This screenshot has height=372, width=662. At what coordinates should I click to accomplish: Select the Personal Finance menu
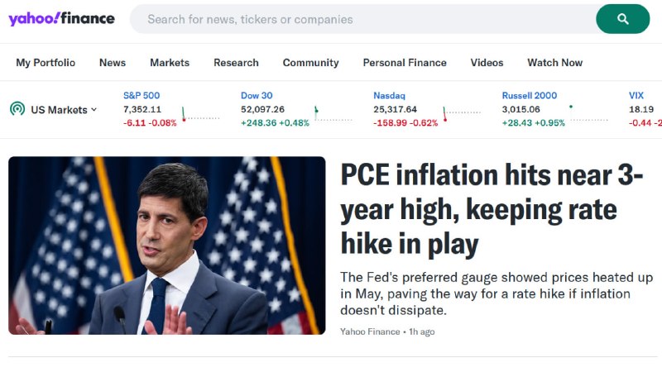[x=405, y=63]
